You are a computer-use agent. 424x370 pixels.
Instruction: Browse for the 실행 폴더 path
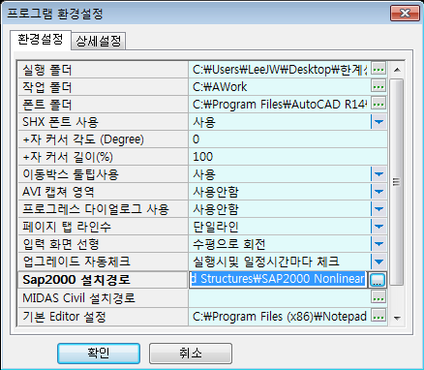point(379,69)
